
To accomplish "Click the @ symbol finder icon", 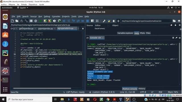I will 36,21.
